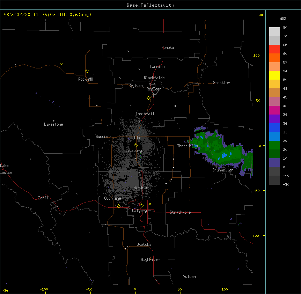
Task: Click the Drumheller town label
Action: click(x=223, y=170)
